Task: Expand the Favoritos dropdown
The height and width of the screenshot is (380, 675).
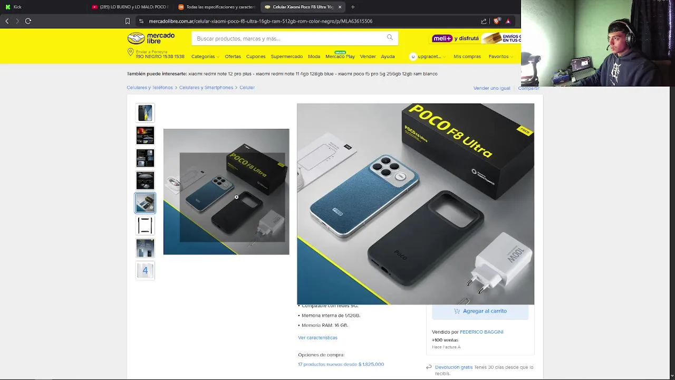Action: 500,56
